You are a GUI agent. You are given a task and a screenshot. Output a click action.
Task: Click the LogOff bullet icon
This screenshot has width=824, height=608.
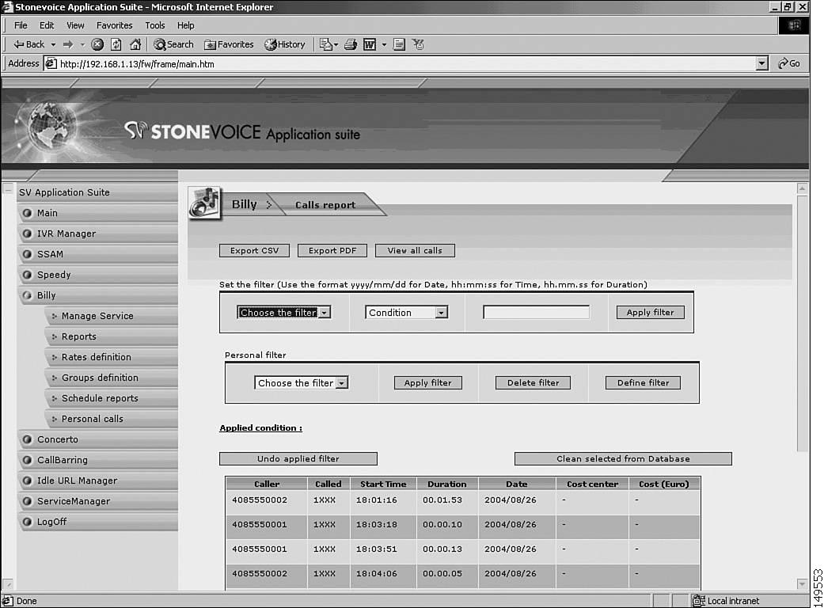coord(28,522)
